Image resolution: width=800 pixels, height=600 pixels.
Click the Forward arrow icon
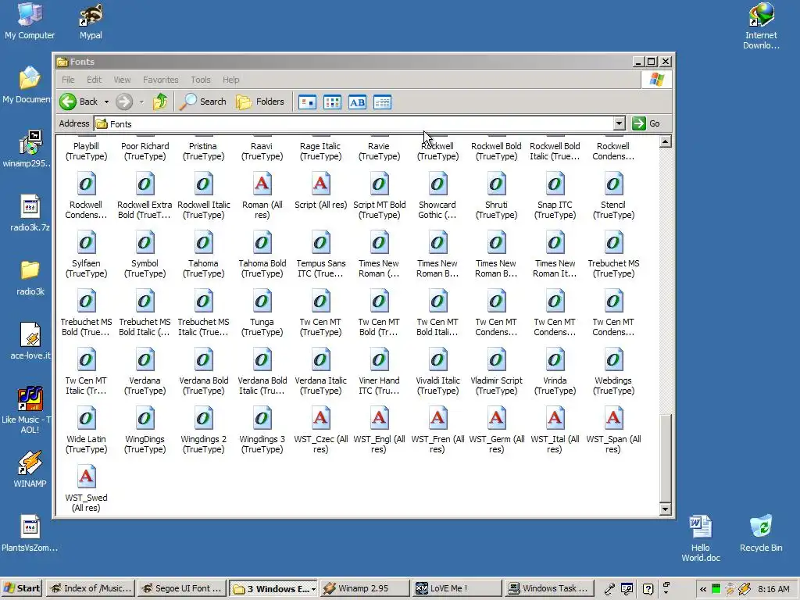coord(124,102)
